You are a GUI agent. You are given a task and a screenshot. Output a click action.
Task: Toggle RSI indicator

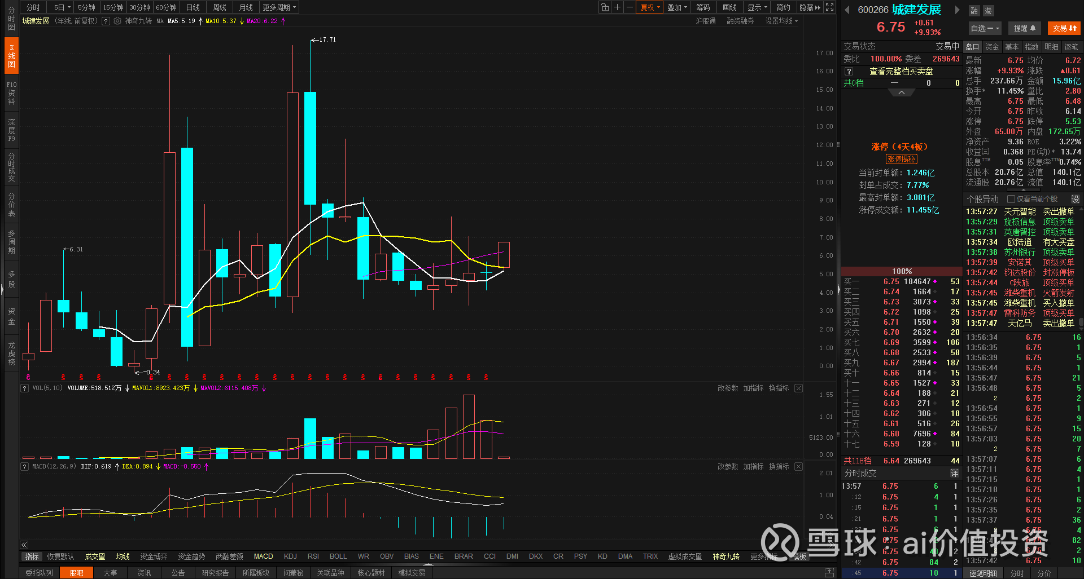tap(313, 556)
